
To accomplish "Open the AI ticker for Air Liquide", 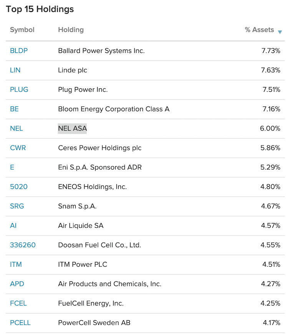I will tap(13, 226).
